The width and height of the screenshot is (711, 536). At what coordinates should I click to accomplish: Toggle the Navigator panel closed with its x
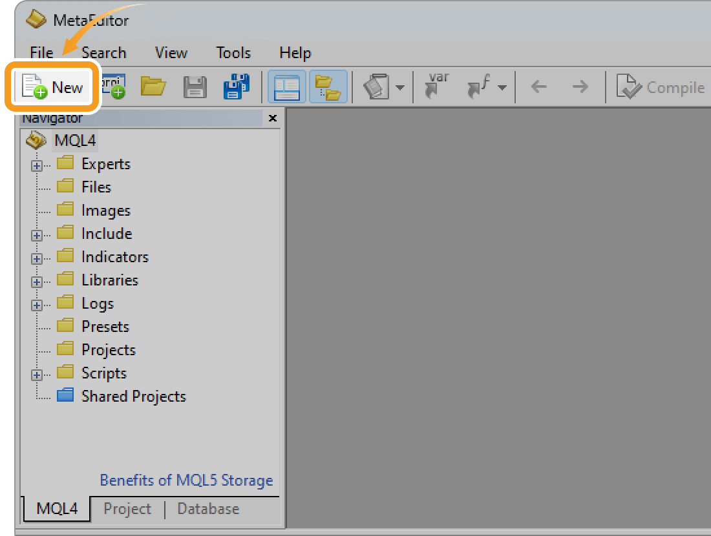click(272, 118)
